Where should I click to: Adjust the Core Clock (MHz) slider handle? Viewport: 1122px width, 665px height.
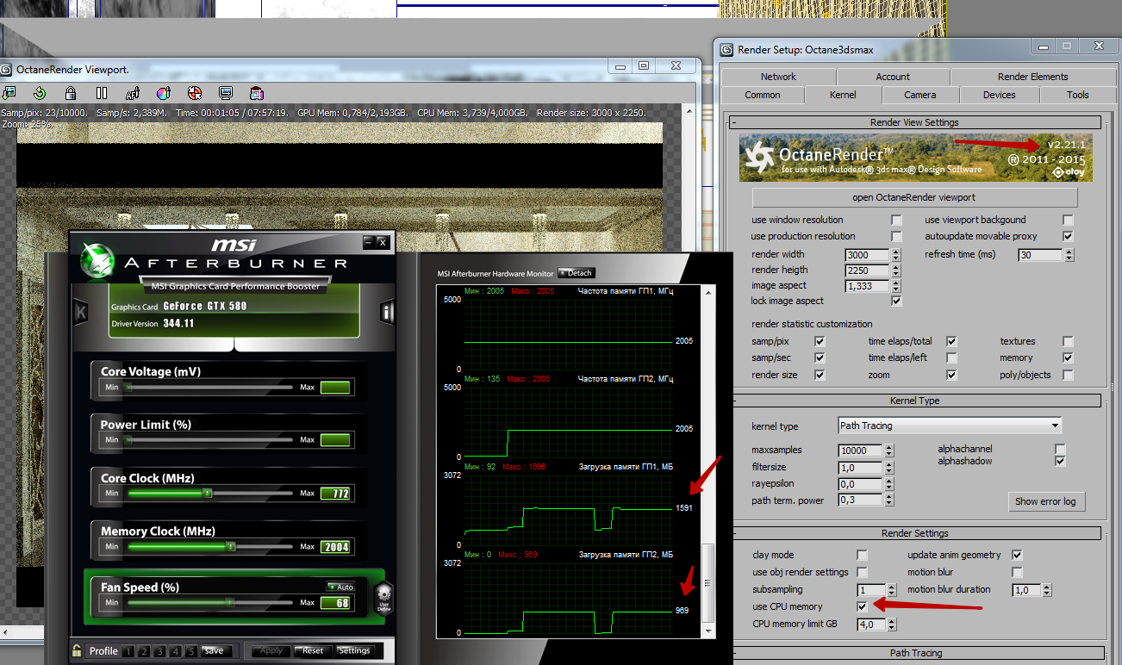[x=208, y=494]
